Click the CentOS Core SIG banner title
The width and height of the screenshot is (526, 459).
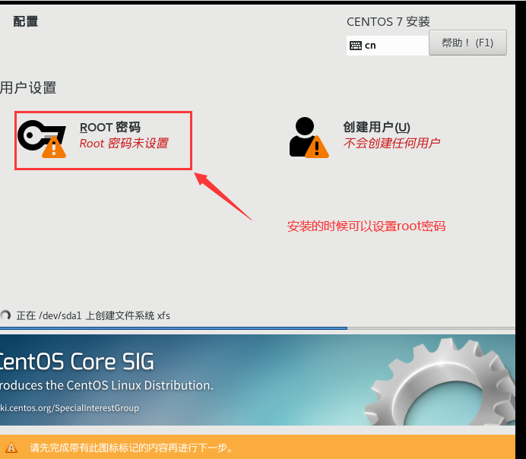tap(77, 362)
